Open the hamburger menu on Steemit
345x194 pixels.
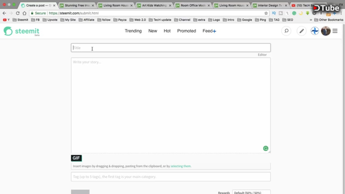(x=335, y=31)
